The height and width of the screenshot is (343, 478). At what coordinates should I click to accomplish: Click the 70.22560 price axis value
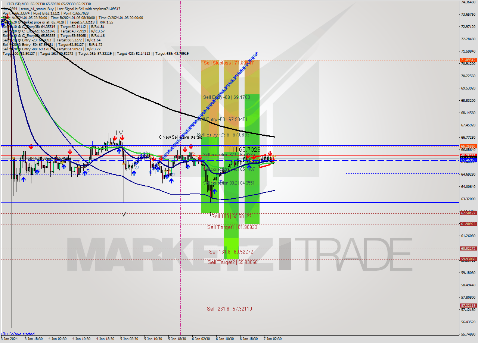(x=468, y=76)
